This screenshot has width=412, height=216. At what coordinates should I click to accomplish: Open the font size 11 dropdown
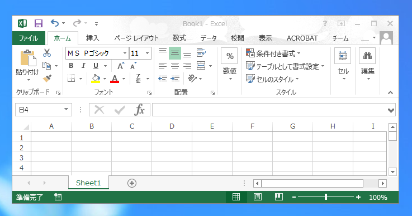(148, 53)
